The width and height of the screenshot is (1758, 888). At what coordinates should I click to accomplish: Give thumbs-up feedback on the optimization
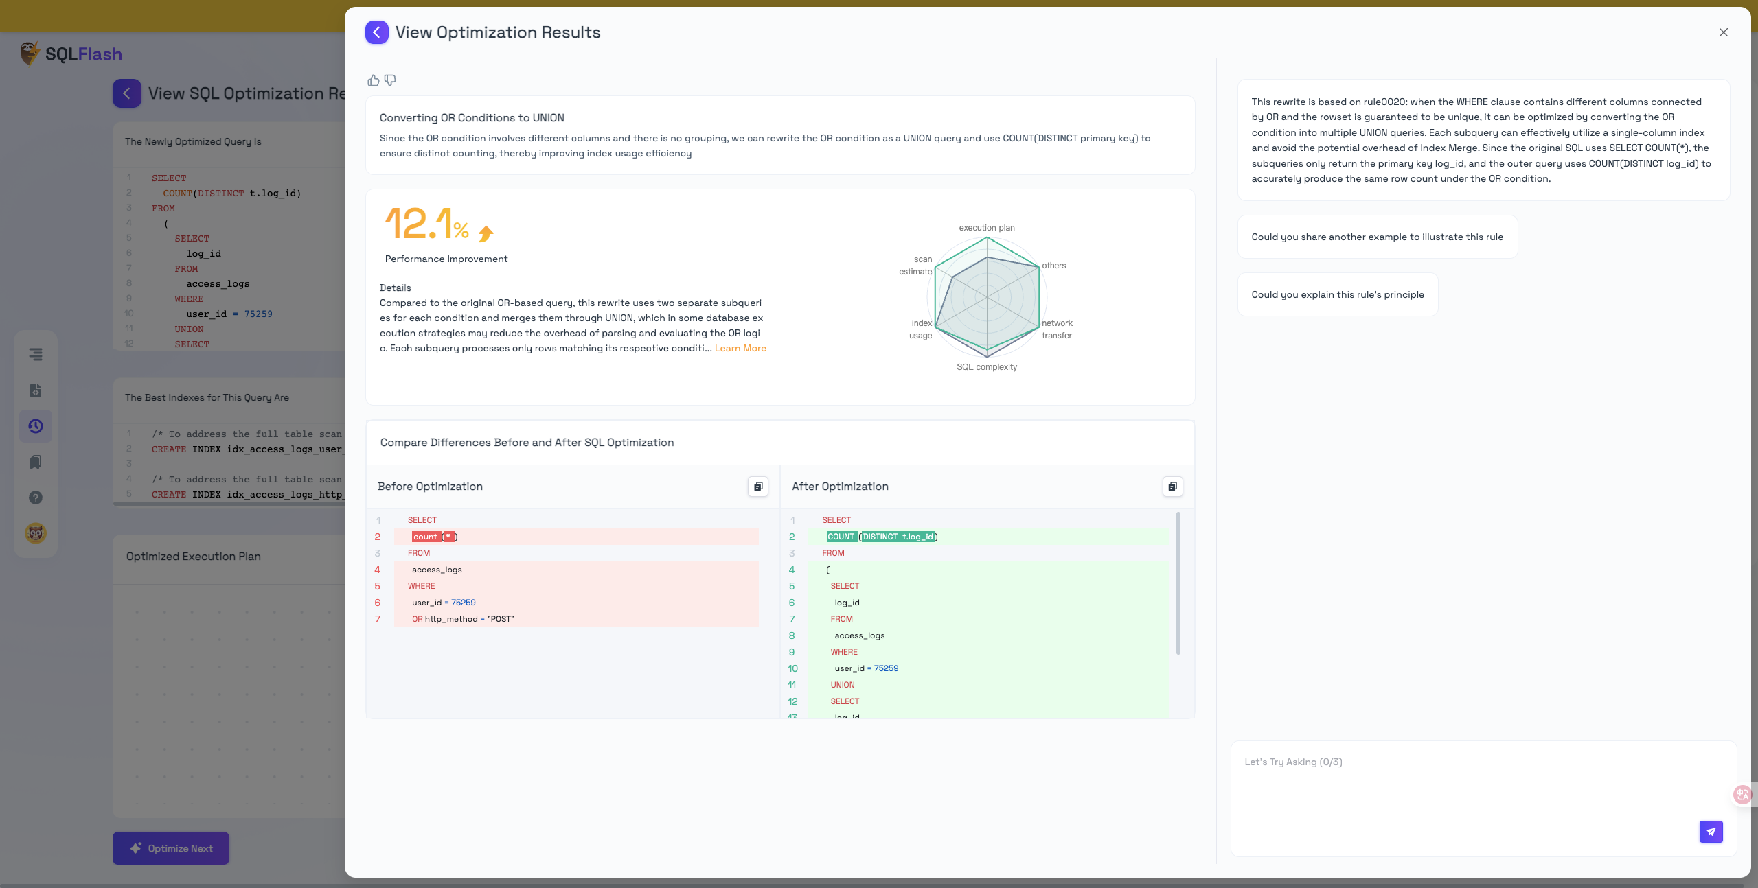coord(373,80)
